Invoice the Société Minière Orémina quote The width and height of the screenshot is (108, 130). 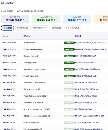[69, 69]
